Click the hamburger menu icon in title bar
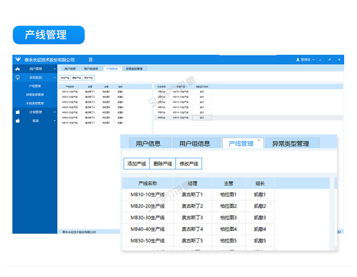The width and height of the screenshot is (357, 277). click(90, 59)
